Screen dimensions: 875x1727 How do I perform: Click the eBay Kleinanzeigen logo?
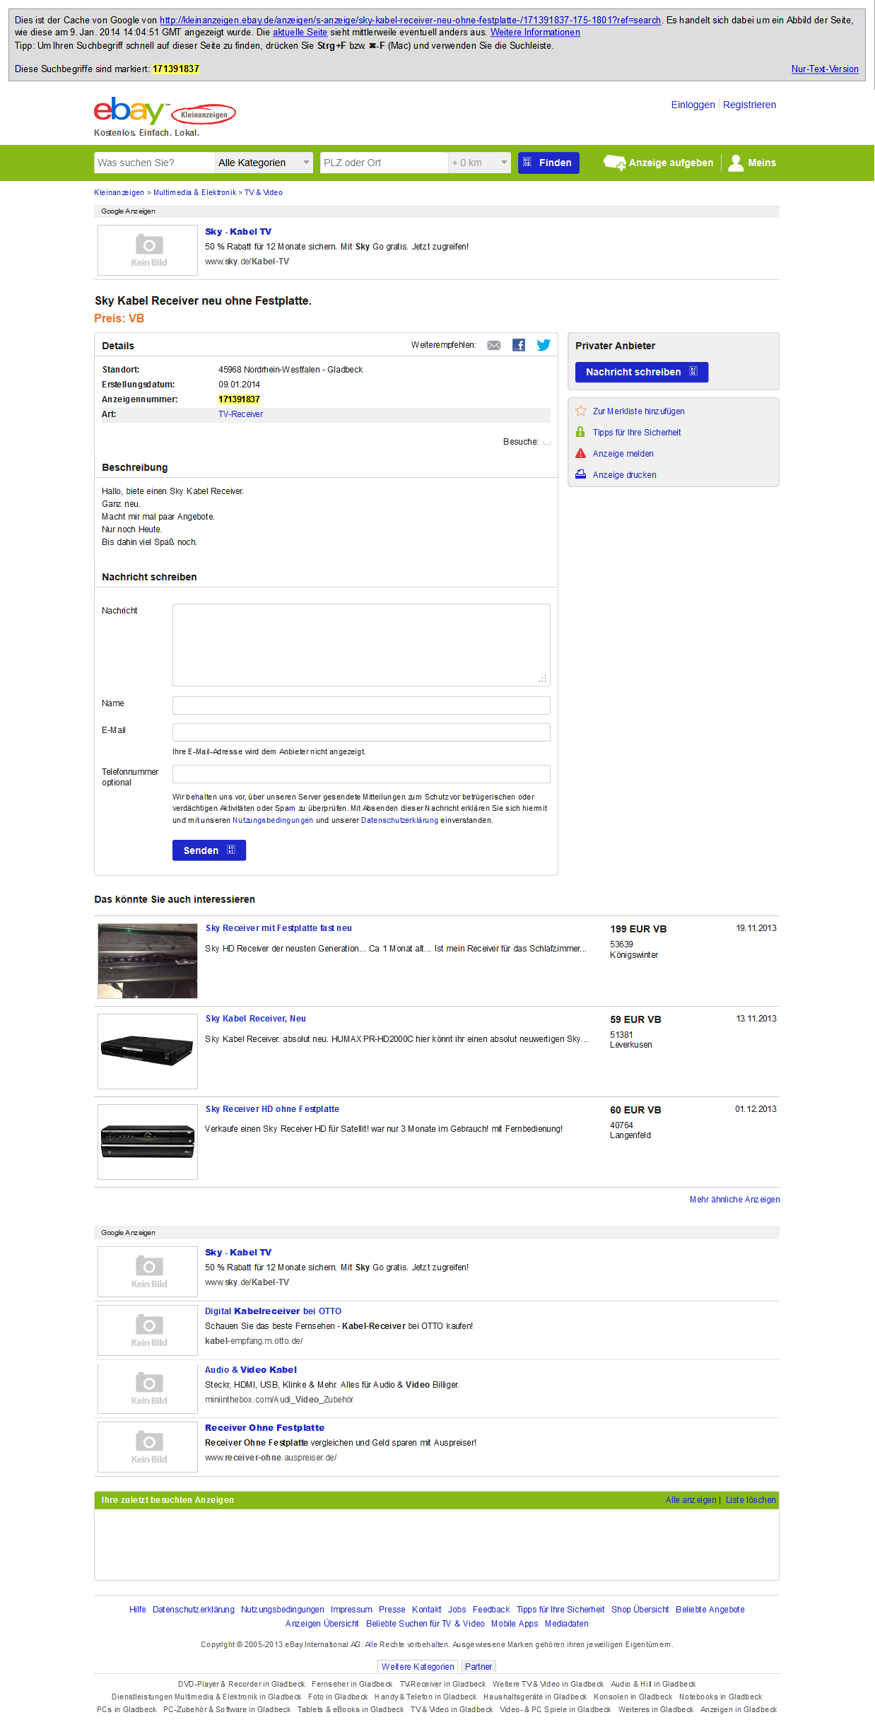tap(165, 112)
